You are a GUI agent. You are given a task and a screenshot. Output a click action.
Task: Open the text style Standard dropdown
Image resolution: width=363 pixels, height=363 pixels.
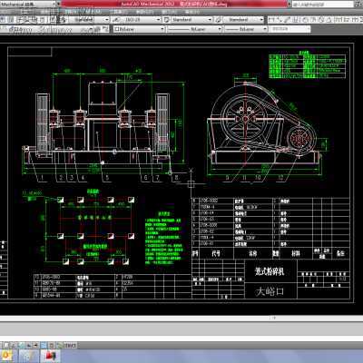point(90,20)
